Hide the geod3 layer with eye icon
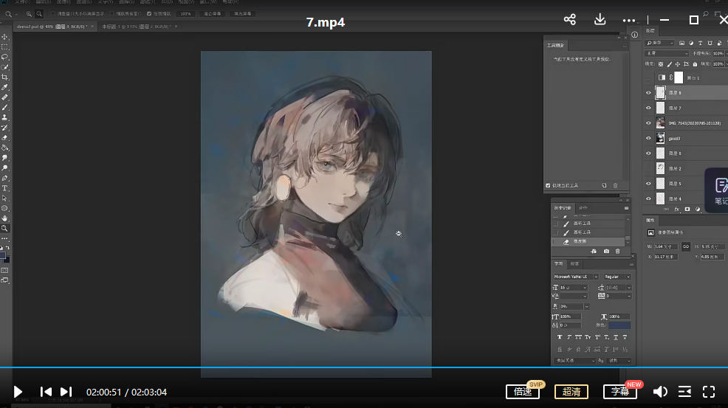Image resolution: width=728 pixels, height=408 pixels. pos(649,138)
